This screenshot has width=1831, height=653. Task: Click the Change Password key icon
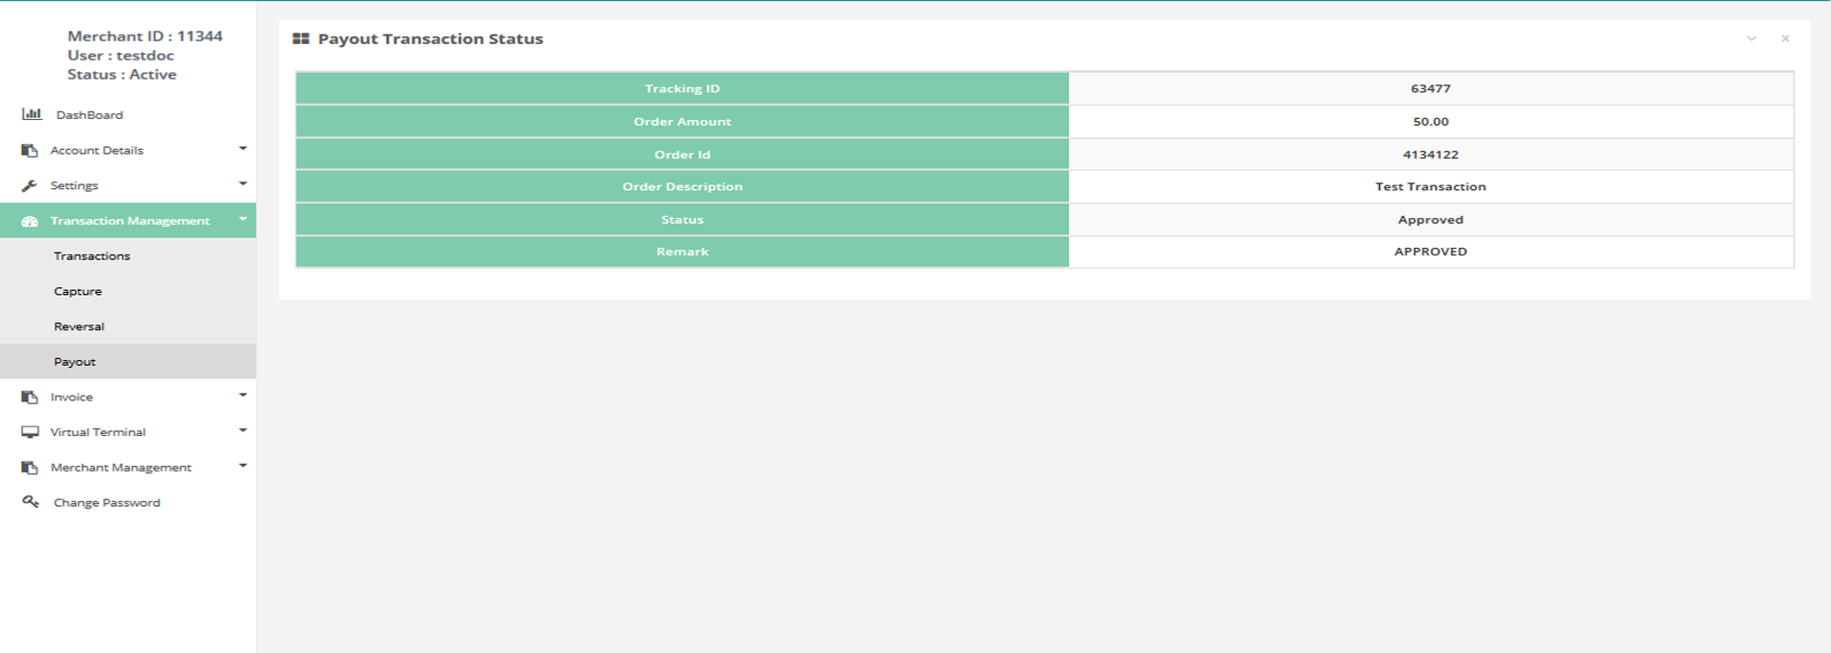point(31,502)
